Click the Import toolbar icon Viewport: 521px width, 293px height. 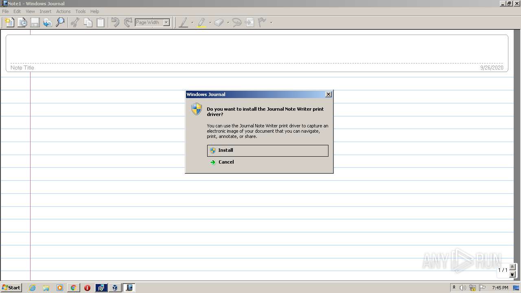coord(48,22)
